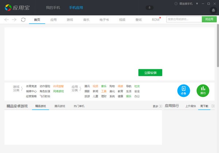Refresh the page with the reload icon
219x153 pixels.
pyautogui.click(x=23, y=19)
